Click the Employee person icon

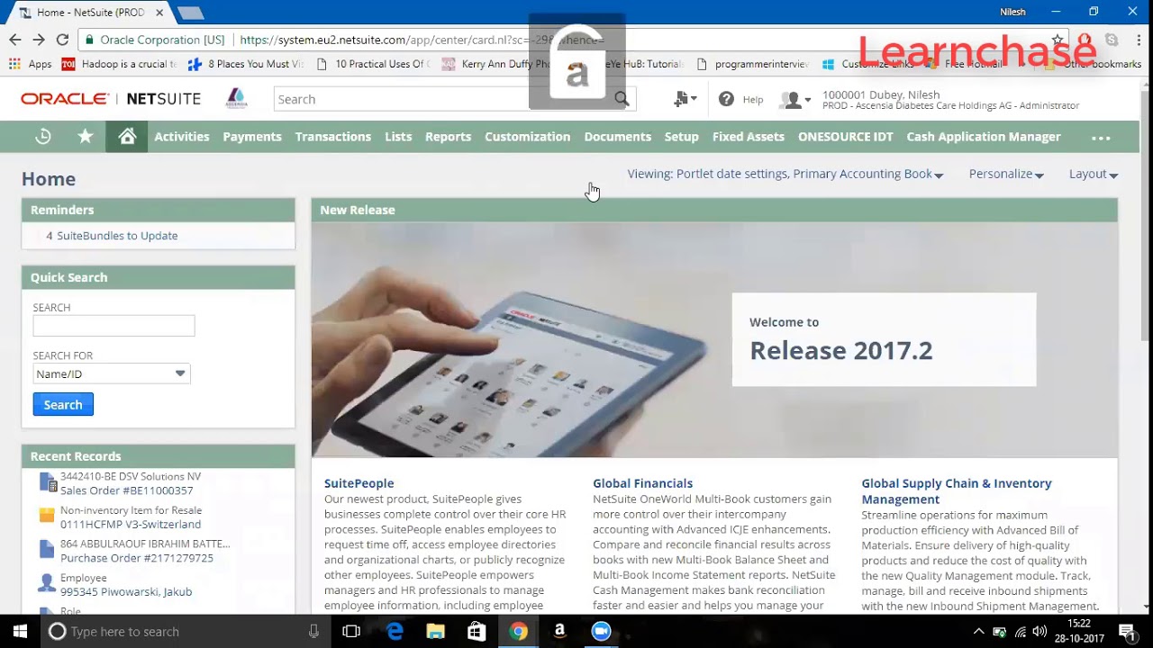[x=47, y=583]
